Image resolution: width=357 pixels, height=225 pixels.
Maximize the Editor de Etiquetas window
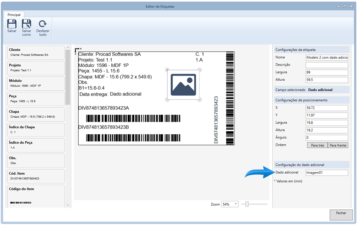(x=345, y=6)
